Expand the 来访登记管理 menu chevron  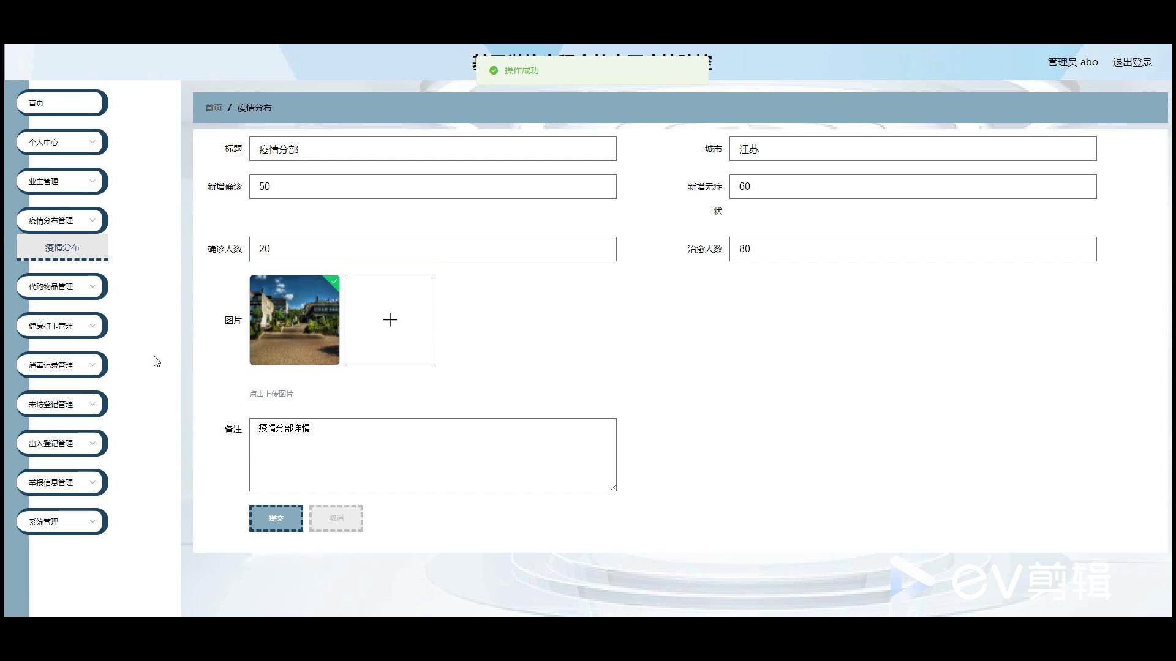click(x=92, y=404)
